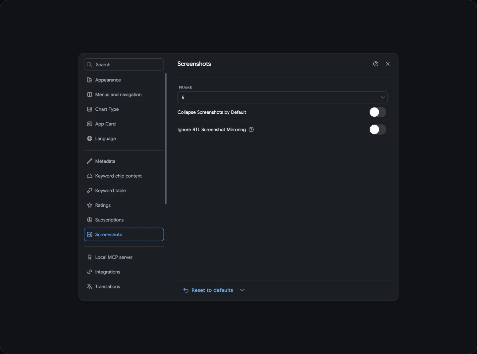Enable Collapse Screenshots by Default toggle
477x354 pixels.
point(378,112)
